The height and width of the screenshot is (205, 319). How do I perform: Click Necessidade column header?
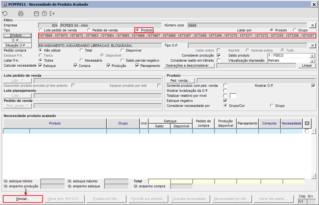click(x=291, y=123)
